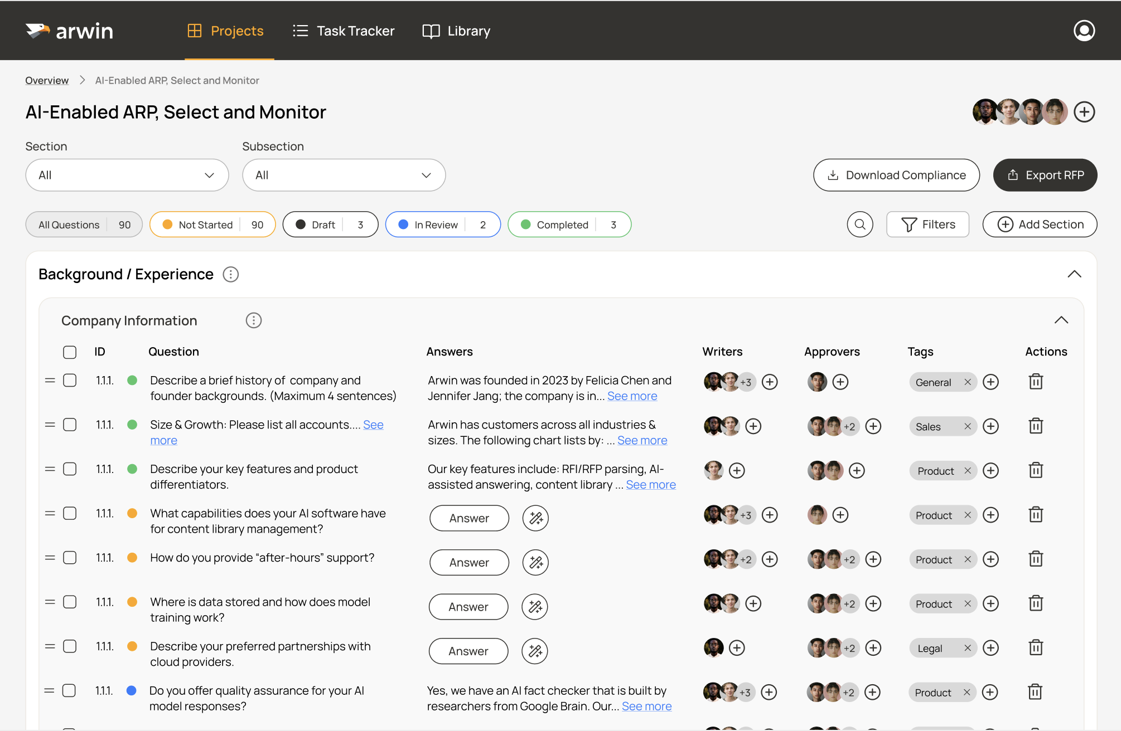1121x731 pixels.
Task: Delete the company history question row
Action: 1036,382
